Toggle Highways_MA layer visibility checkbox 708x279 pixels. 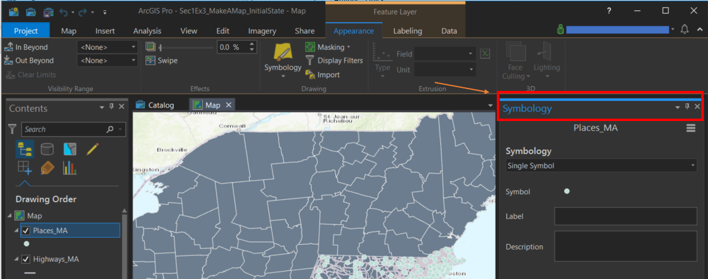click(x=26, y=259)
